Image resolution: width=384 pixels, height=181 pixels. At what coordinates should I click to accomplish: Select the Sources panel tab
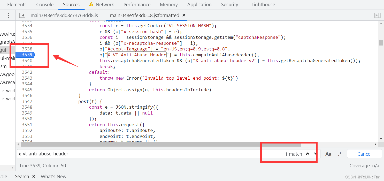point(71,4)
